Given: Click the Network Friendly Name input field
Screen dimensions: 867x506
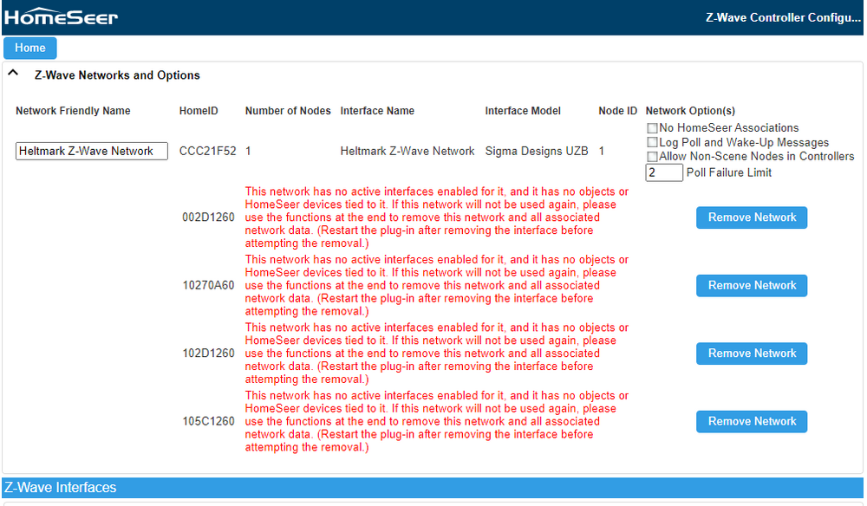Looking at the screenshot, I should pyautogui.click(x=92, y=152).
